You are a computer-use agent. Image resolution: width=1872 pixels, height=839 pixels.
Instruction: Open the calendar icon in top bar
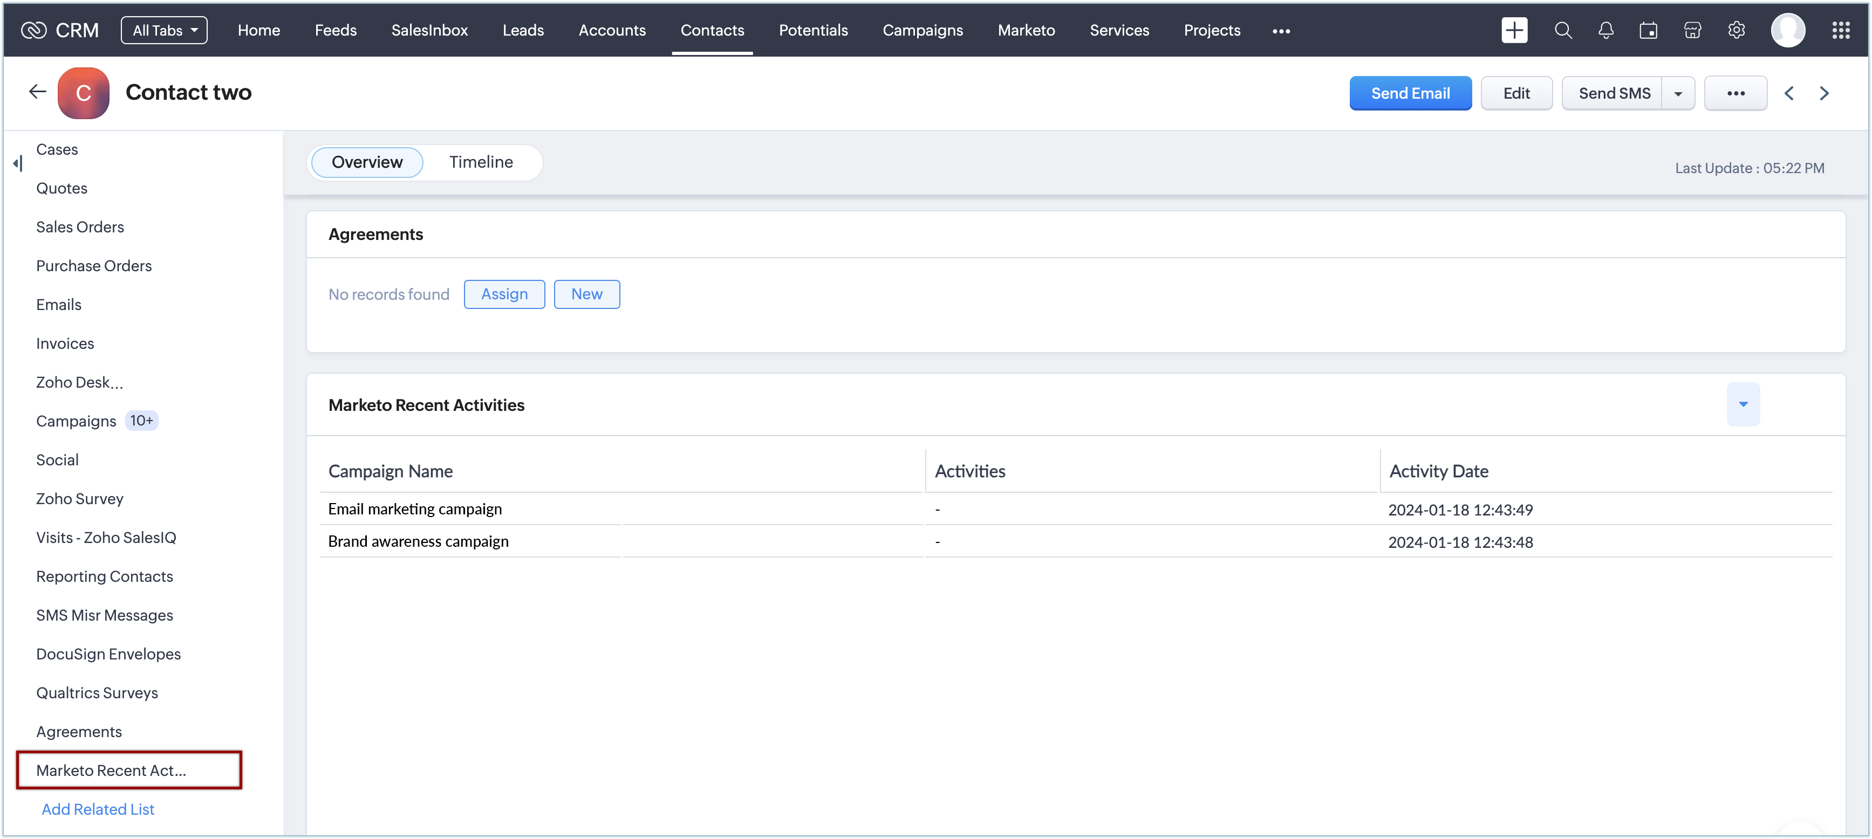coord(1649,31)
